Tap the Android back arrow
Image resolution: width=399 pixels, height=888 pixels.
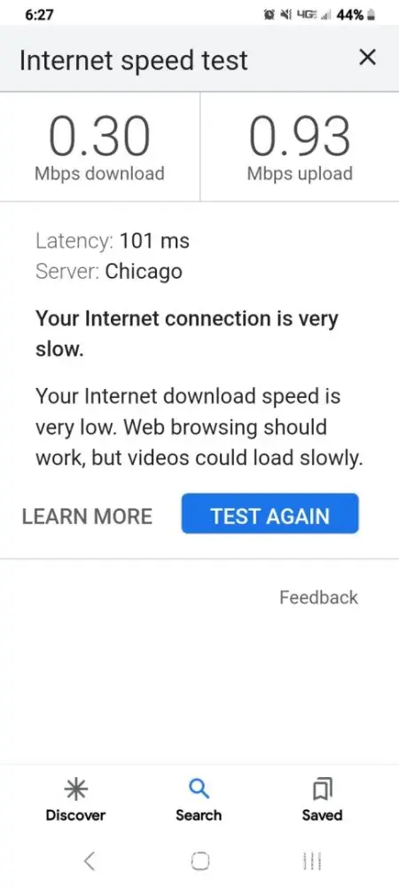(x=89, y=861)
